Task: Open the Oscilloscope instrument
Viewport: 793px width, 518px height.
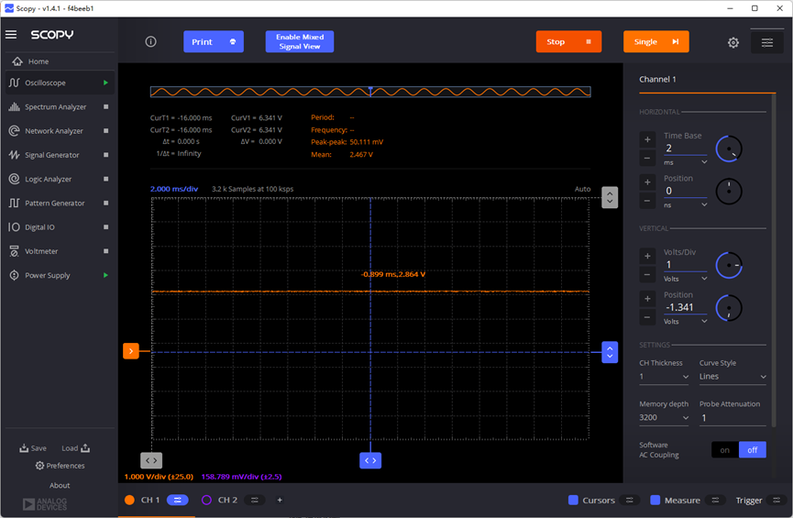Action: (60, 83)
